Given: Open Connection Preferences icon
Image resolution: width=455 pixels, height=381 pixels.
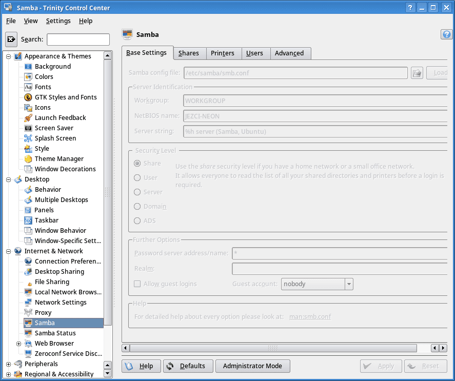Looking at the screenshot, I should pos(28,261).
